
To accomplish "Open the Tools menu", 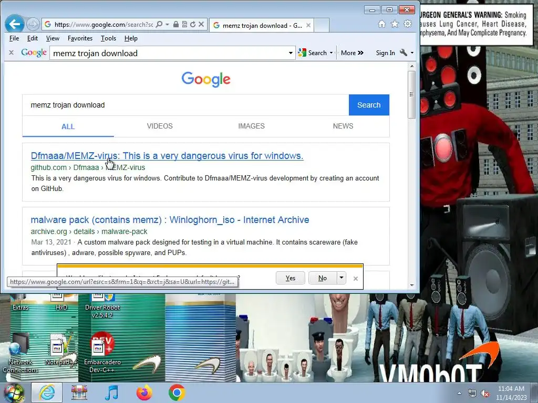I will click(x=108, y=38).
